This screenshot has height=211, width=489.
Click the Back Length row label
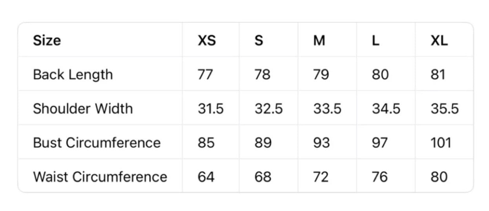coord(73,74)
